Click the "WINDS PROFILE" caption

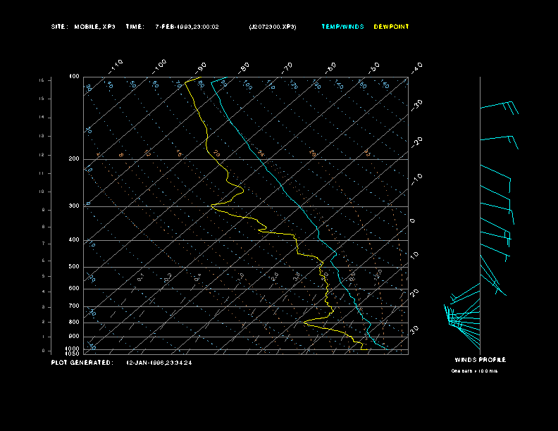click(480, 360)
